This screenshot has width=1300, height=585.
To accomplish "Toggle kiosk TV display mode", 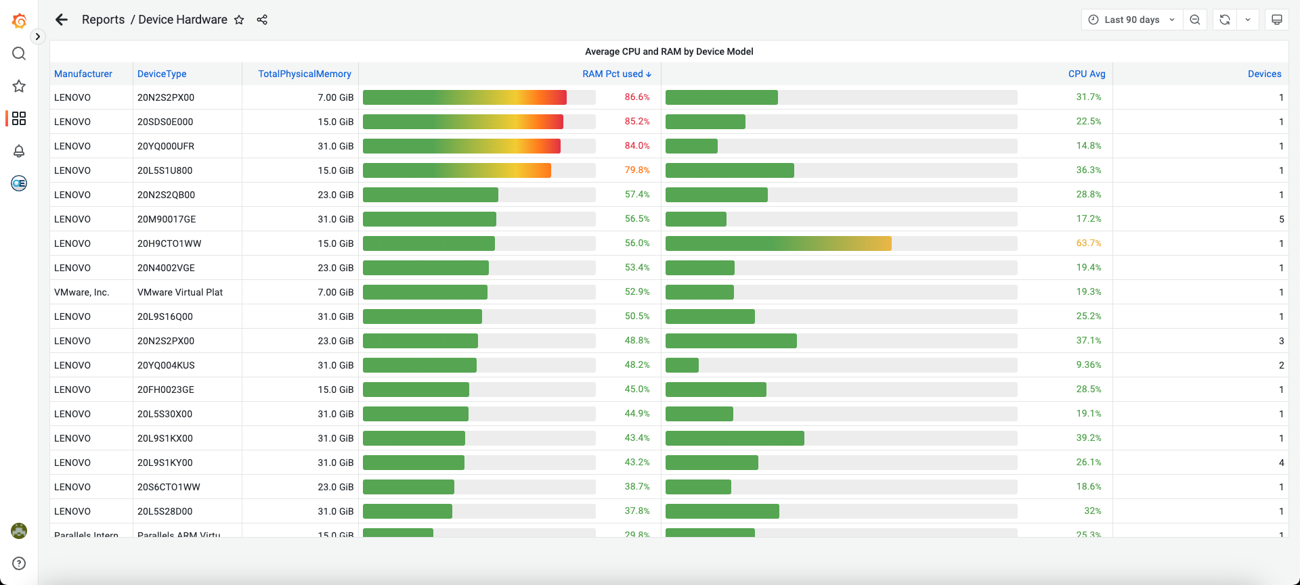I will coord(1277,20).
